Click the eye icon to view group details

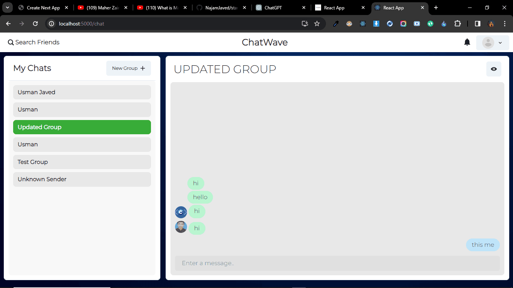coord(493,69)
